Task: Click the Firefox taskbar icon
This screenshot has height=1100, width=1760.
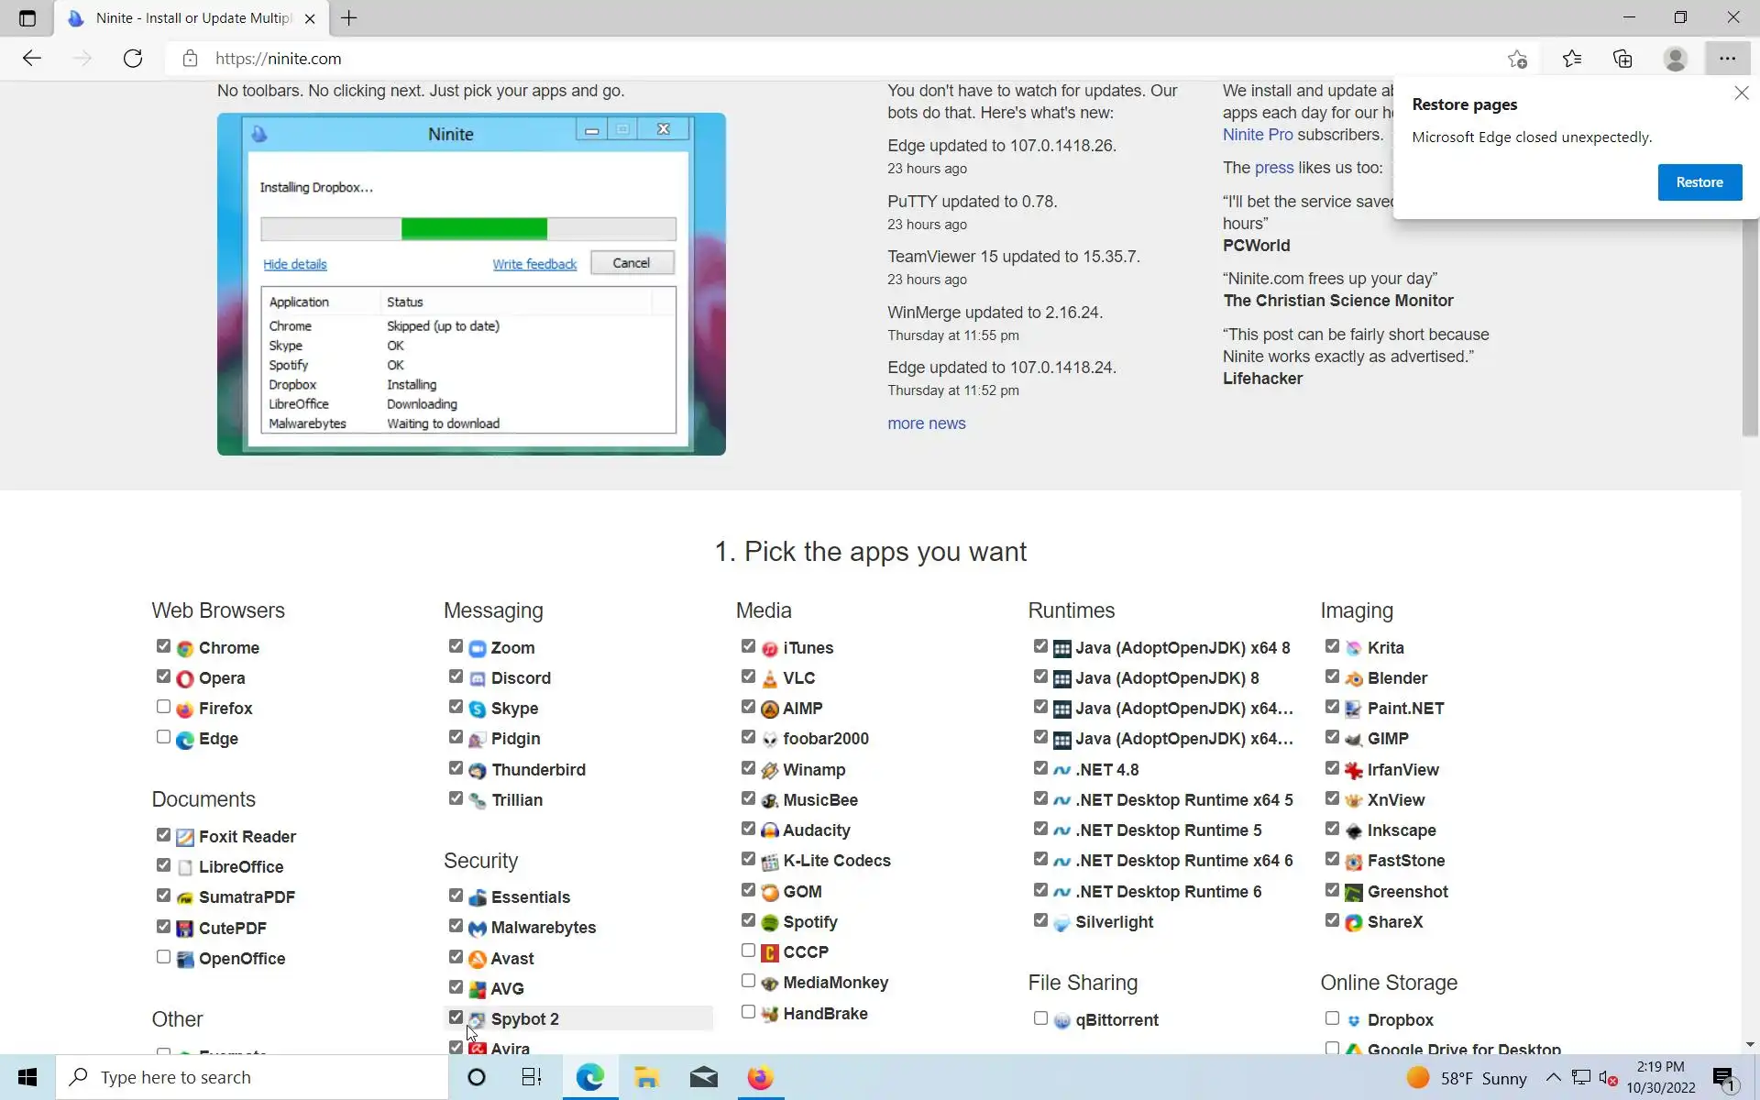Action: (x=759, y=1077)
